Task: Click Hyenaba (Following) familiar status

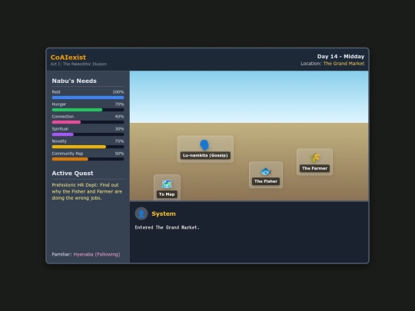Action: point(97,254)
